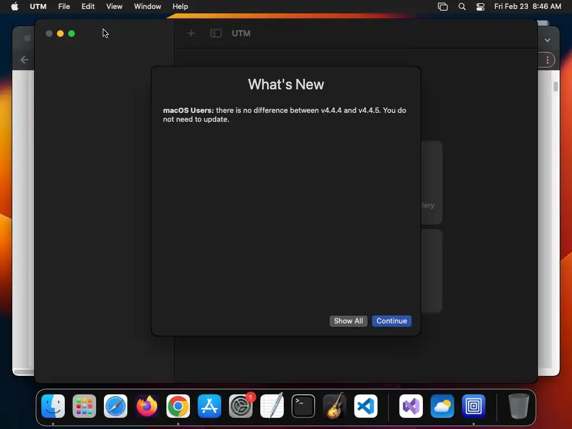Open Stage Manager windows icon in the menu bar
The height and width of the screenshot is (429, 572).
pos(442,7)
